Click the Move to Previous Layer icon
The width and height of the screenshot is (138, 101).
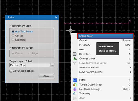75,63
